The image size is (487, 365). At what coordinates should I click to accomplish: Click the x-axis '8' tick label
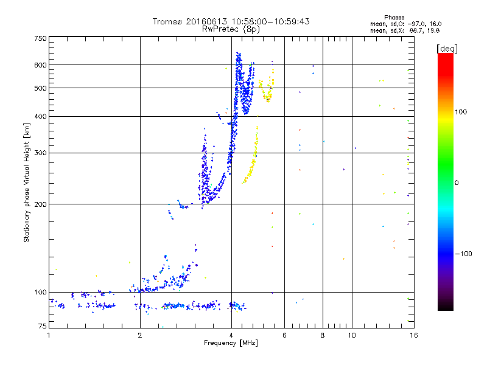click(323, 335)
